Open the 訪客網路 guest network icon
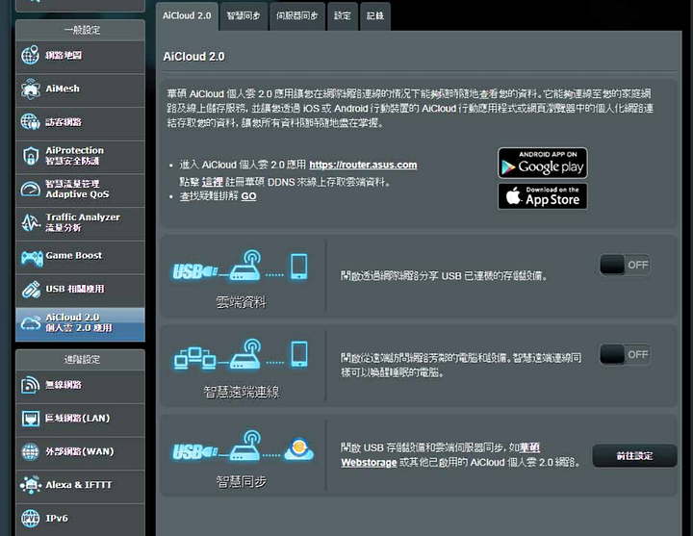This screenshot has height=536, width=693. pyautogui.click(x=30, y=122)
